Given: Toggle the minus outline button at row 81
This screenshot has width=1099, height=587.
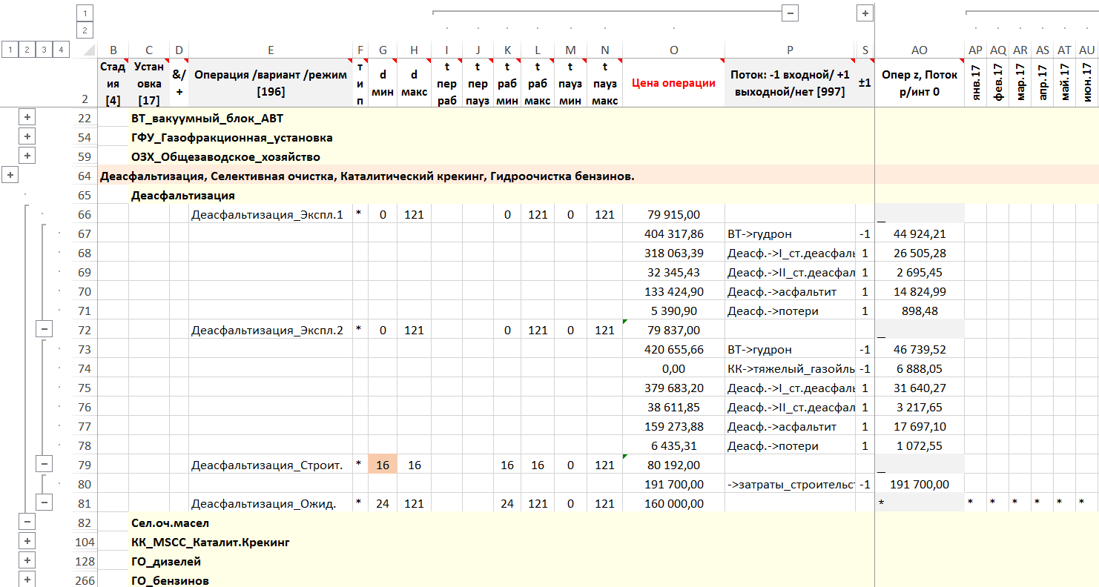Looking at the screenshot, I should [44, 503].
